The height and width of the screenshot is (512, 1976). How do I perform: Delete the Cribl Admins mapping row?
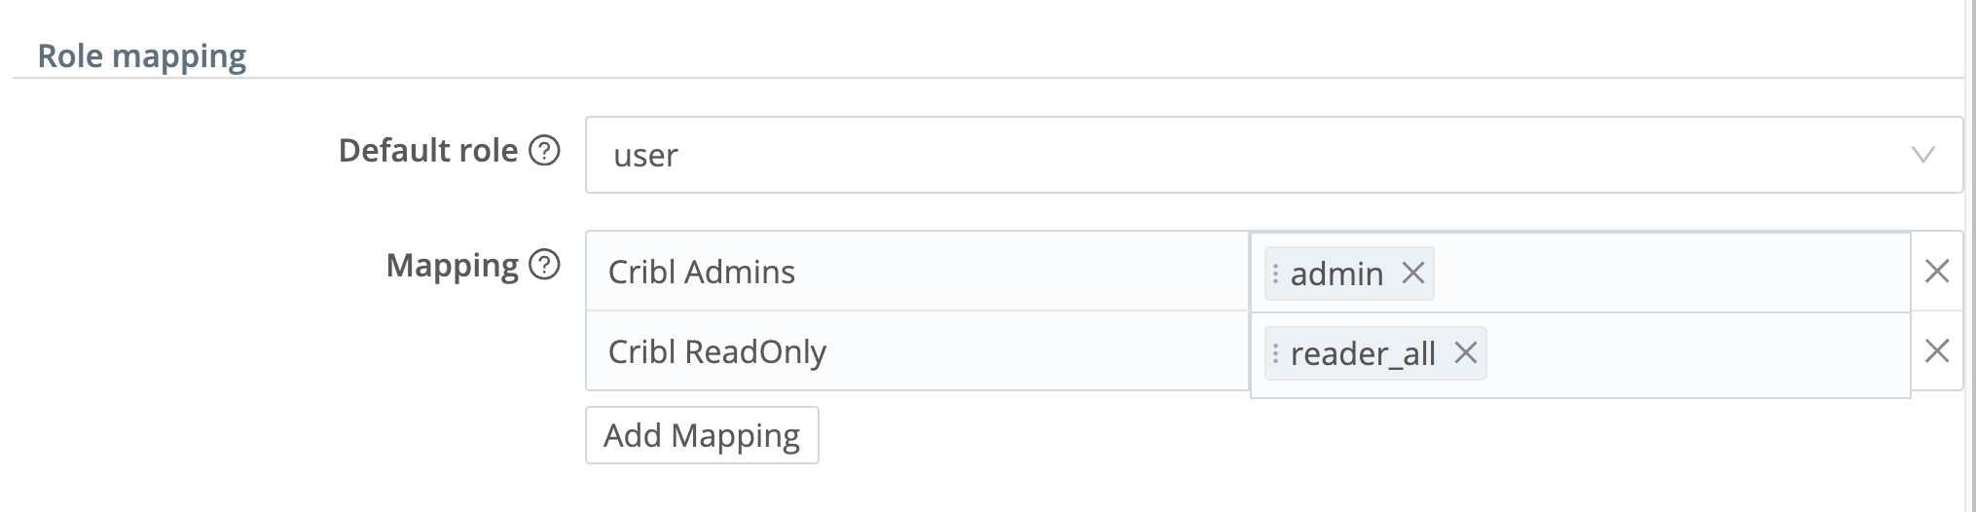point(1937,272)
